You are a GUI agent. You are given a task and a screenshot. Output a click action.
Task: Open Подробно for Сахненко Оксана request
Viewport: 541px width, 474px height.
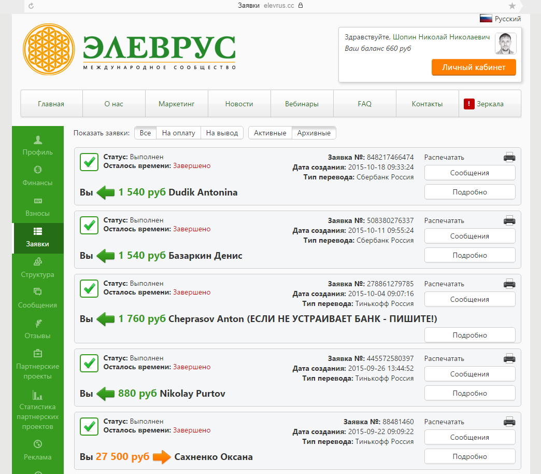coord(469,456)
